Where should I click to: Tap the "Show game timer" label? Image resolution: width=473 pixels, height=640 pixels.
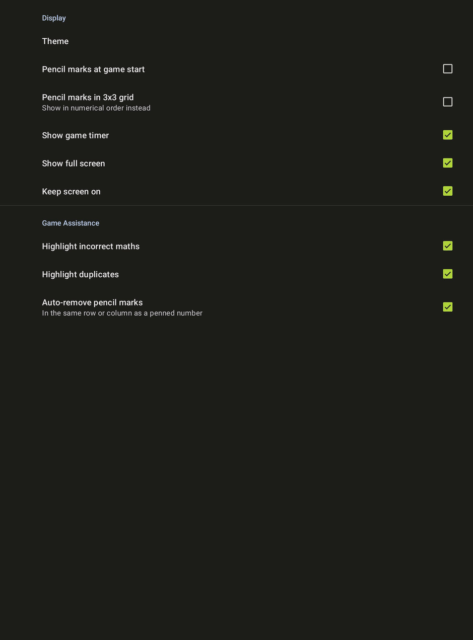tap(76, 135)
